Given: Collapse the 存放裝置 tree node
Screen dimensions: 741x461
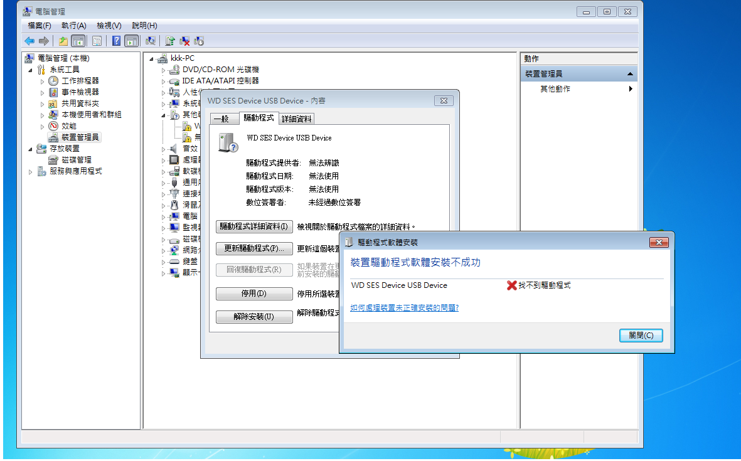Looking at the screenshot, I should [x=30, y=149].
